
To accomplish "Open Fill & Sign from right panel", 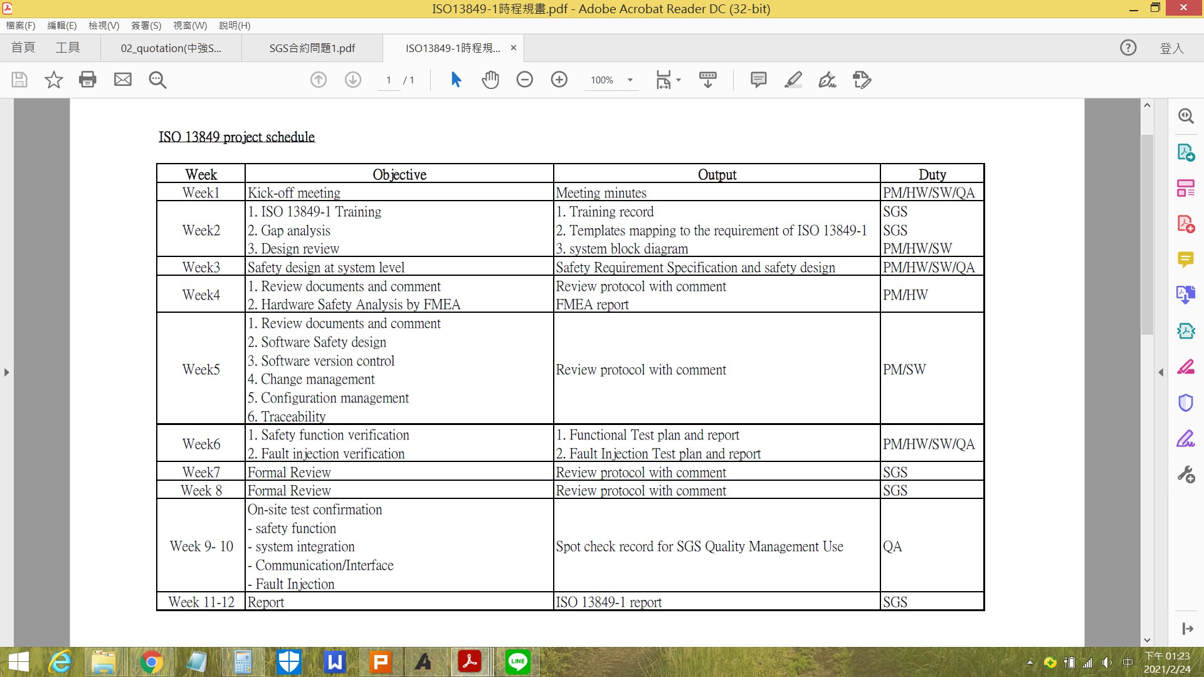I will (x=1186, y=438).
